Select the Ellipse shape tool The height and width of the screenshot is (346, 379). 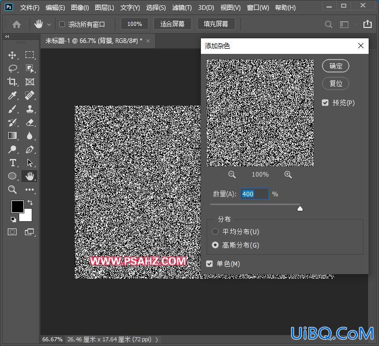(12, 176)
